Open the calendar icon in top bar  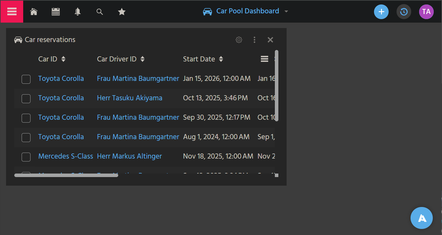point(56,12)
